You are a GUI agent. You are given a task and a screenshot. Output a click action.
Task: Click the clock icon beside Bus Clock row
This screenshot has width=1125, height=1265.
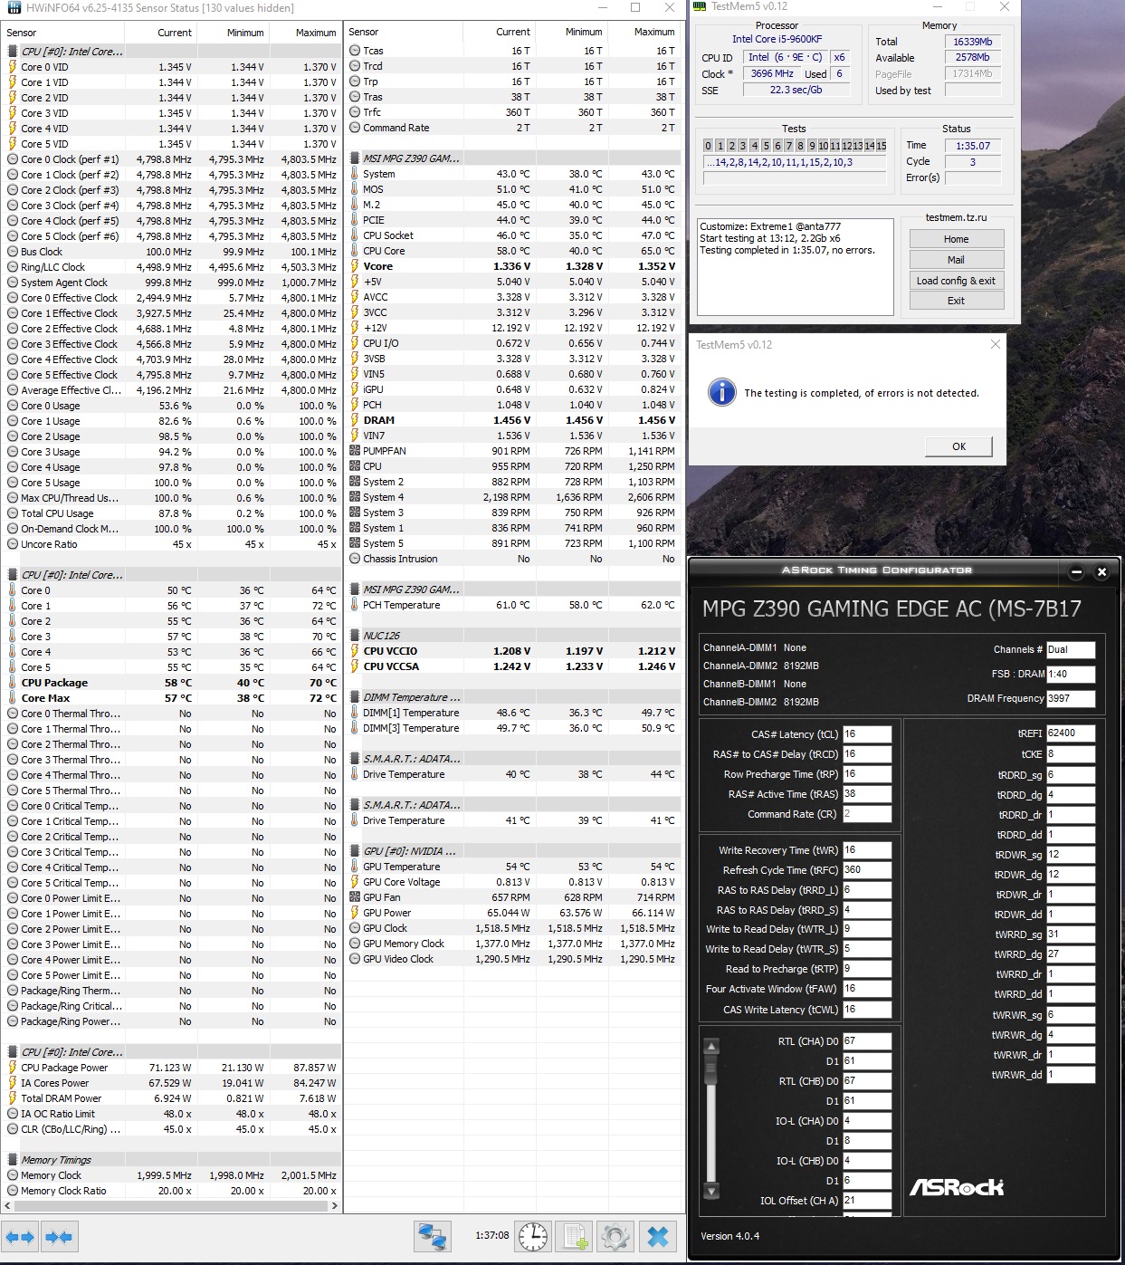point(13,252)
